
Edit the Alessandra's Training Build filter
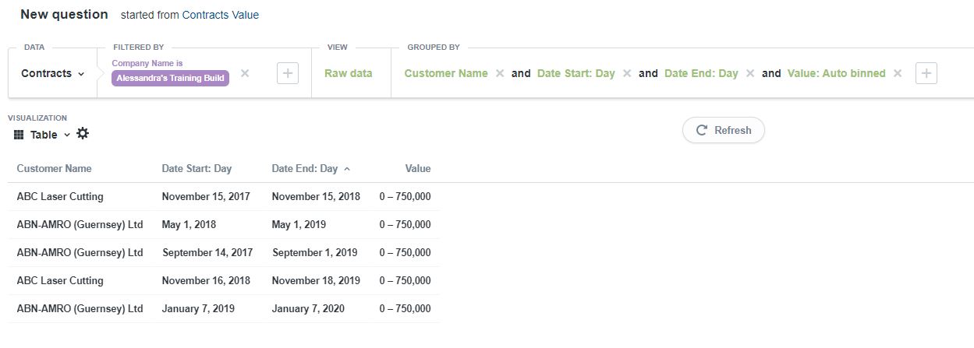pos(171,78)
